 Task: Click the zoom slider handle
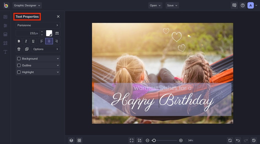pos(154,140)
